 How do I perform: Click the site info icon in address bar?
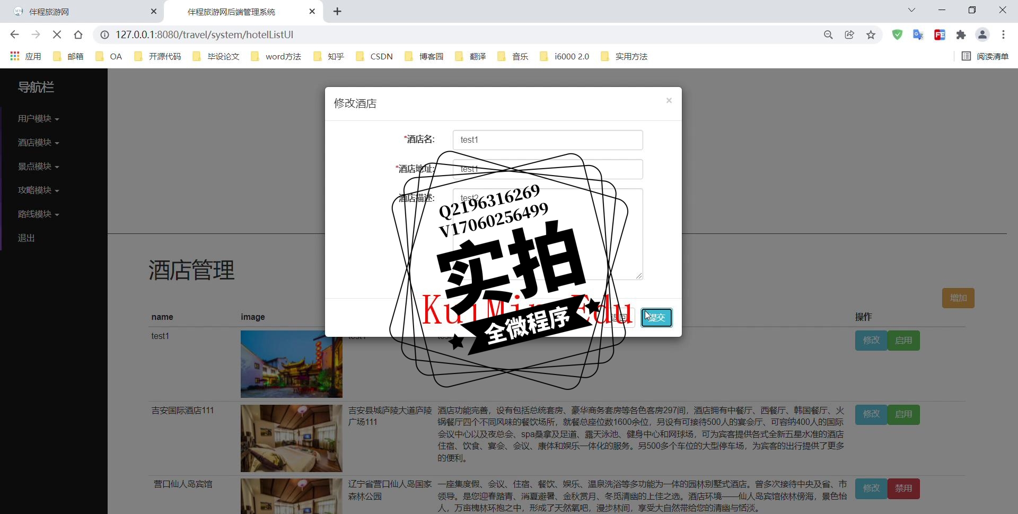(105, 34)
